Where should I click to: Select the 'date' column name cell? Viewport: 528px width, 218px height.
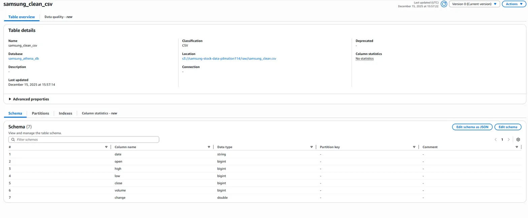[x=118, y=154]
